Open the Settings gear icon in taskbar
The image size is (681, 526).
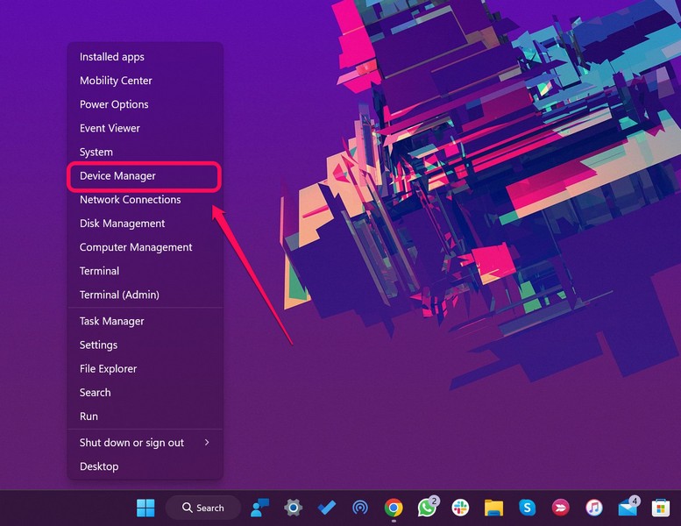click(x=294, y=508)
